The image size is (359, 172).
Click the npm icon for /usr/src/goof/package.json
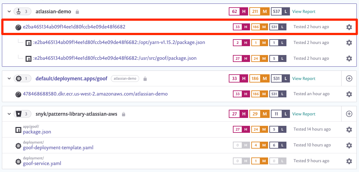[x=29, y=58]
